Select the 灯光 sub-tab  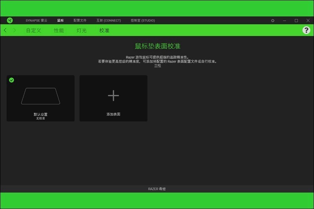tap(82, 31)
